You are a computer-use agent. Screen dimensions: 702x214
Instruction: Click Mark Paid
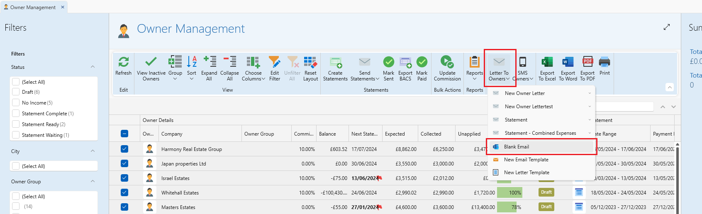click(422, 69)
